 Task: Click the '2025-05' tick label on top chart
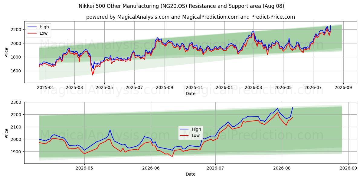(x=104, y=87)
